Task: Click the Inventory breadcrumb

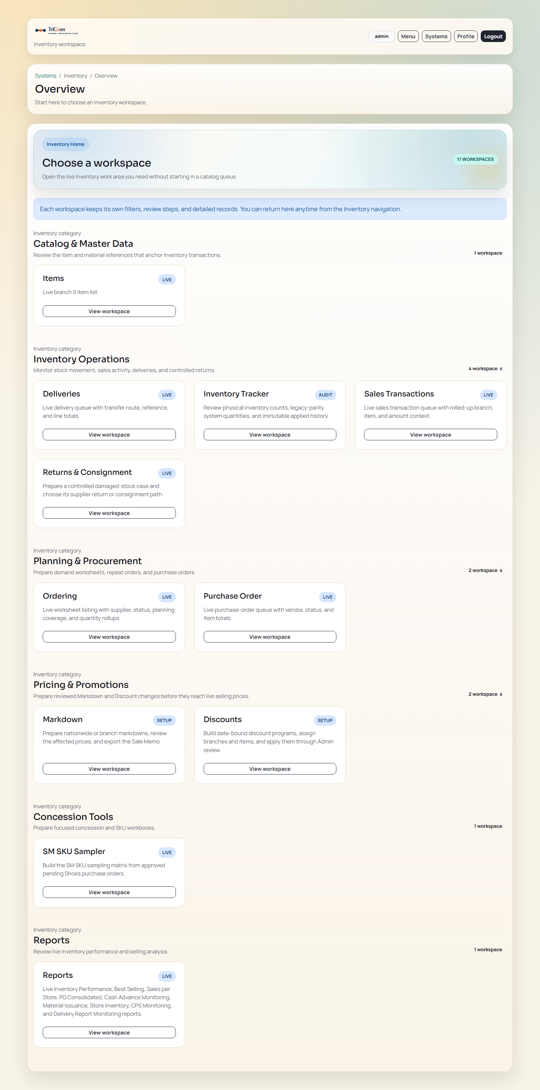Action: tap(75, 76)
